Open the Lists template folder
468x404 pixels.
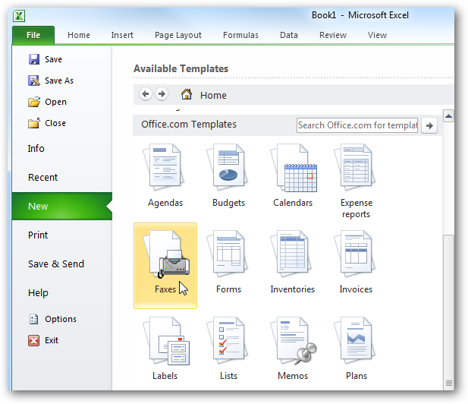[228, 349]
